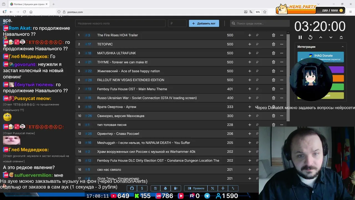Click the dollar sign donate icon

(x=142, y=188)
